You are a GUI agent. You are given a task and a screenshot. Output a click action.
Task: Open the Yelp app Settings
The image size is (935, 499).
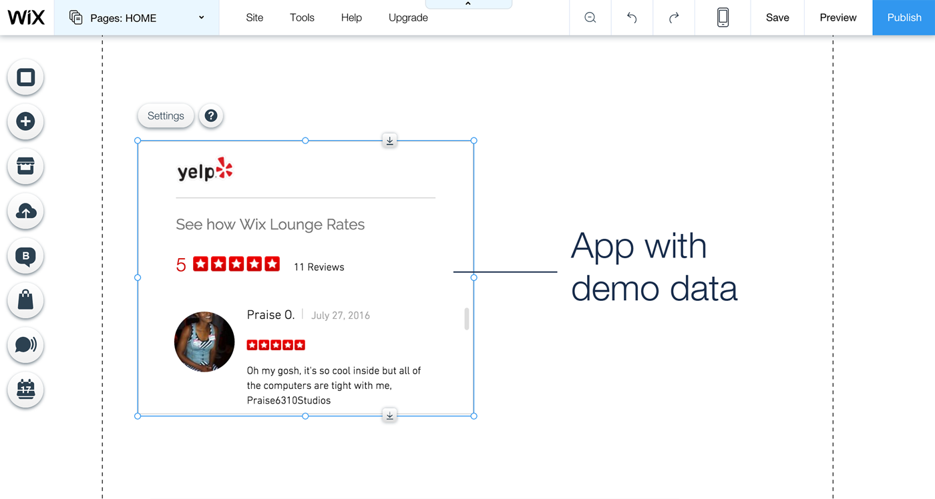point(166,116)
